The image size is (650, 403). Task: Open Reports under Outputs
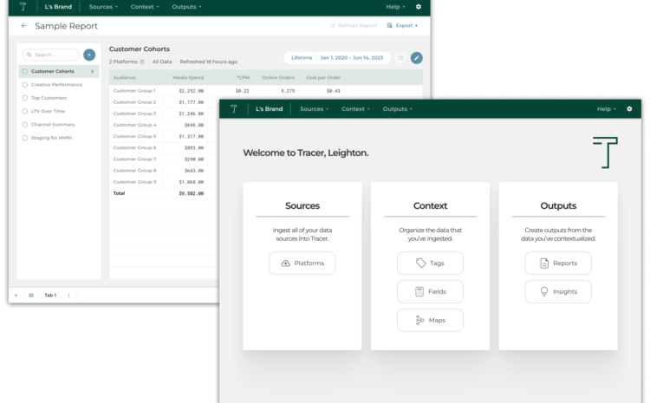(558, 263)
